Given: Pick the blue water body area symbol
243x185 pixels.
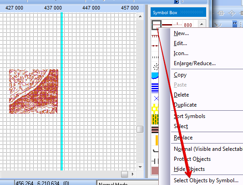Looking at the screenshot, I should click(x=155, y=76).
